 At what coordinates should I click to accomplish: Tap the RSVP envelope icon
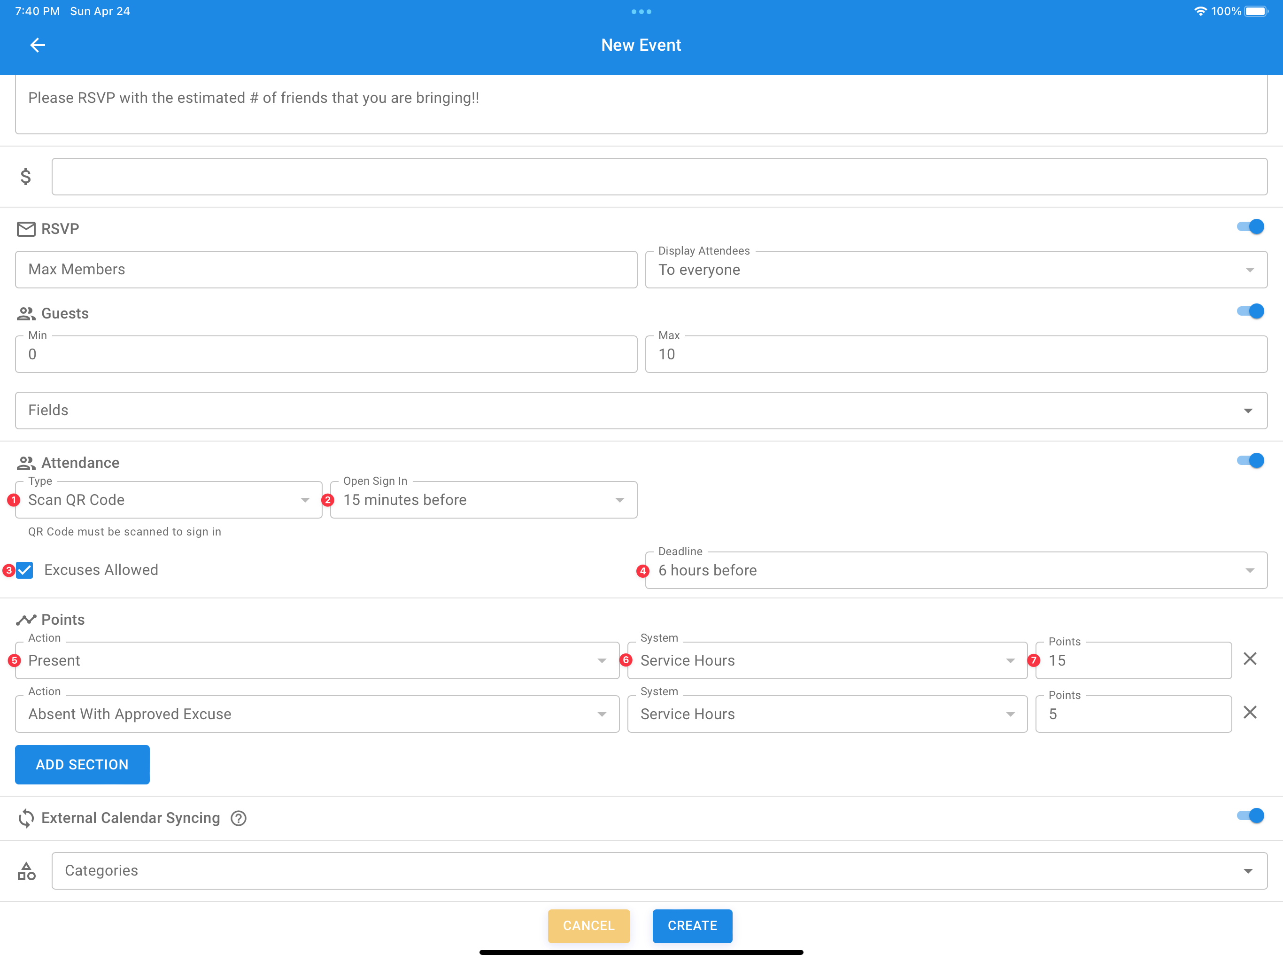[x=26, y=229]
